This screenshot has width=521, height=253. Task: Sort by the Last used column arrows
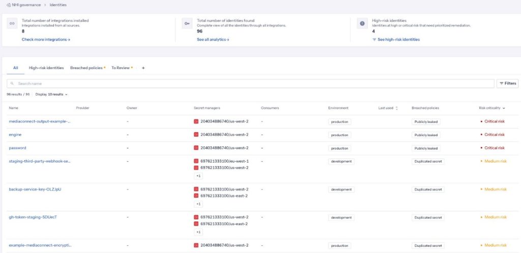[x=396, y=108]
